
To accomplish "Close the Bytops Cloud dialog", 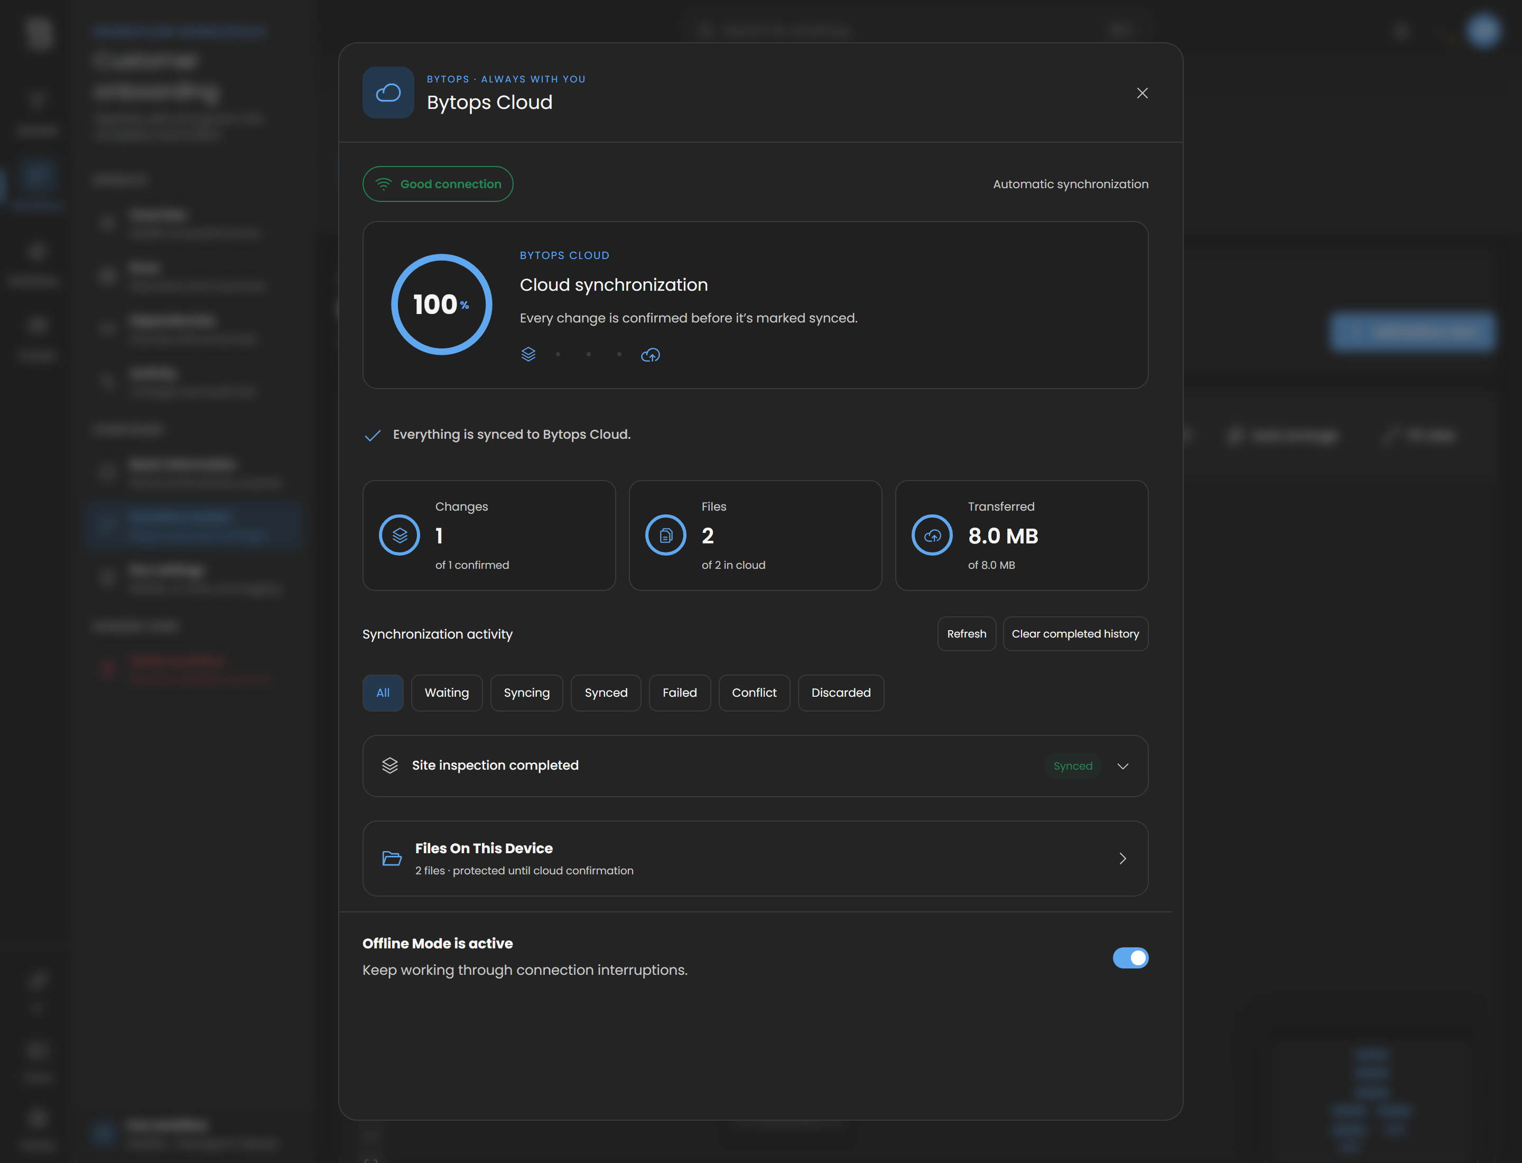I will pyautogui.click(x=1142, y=93).
